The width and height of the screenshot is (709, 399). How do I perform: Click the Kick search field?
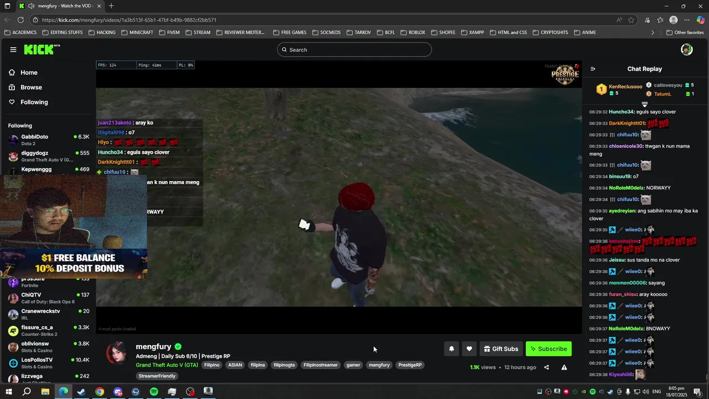354,49
